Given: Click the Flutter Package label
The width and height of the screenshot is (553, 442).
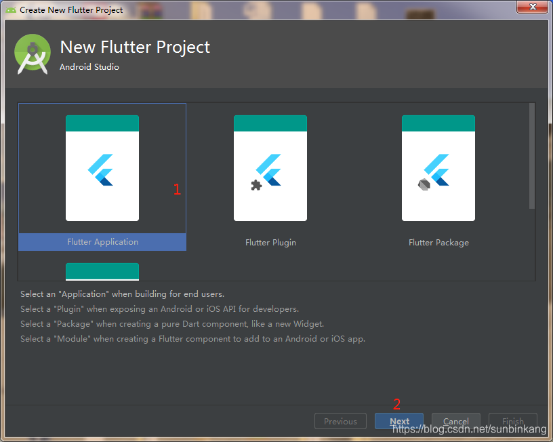Looking at the screenshot, I should (x=438, y=242).
